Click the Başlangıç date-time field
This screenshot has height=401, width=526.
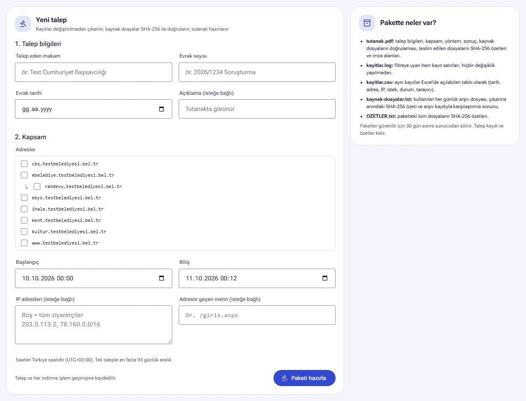coord(94,278)
